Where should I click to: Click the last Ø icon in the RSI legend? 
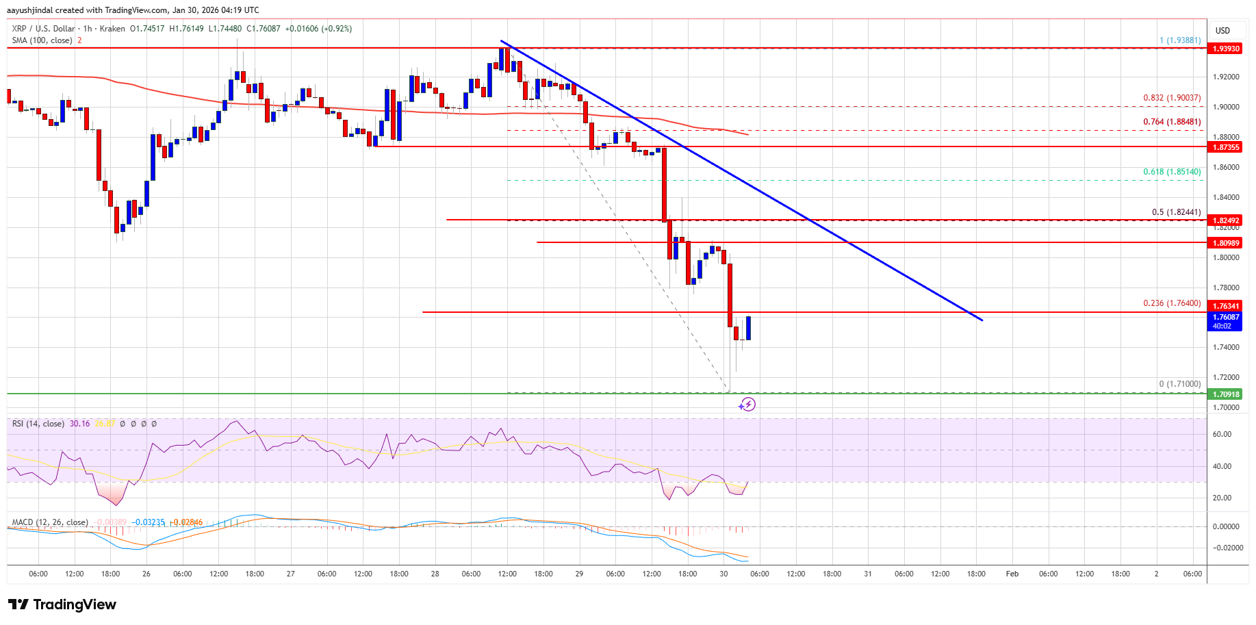point(154,424)
